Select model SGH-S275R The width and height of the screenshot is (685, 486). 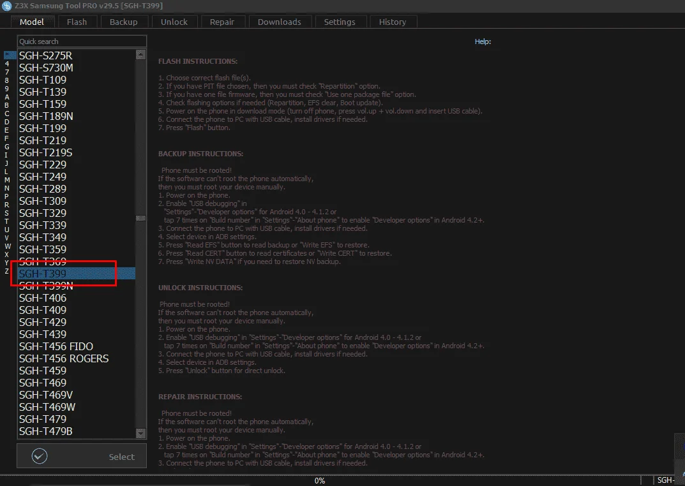(77, 56)
